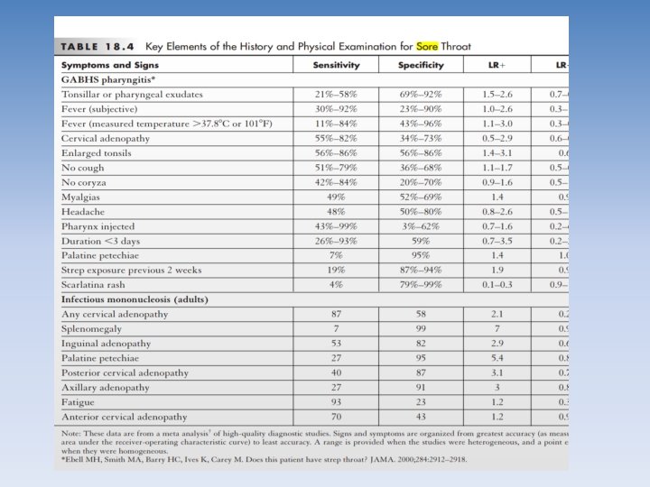Click sensitivity value '30%–92%'

pos(336,109)
